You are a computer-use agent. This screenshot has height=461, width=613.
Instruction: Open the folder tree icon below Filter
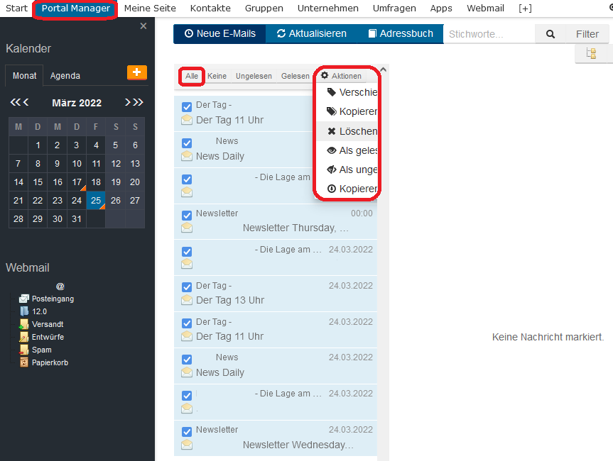pos(591,53)
